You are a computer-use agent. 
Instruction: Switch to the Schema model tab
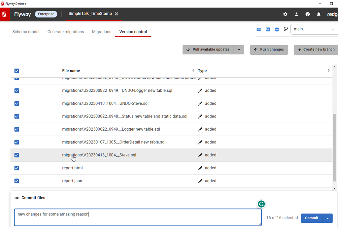click(x=26, y=32)
